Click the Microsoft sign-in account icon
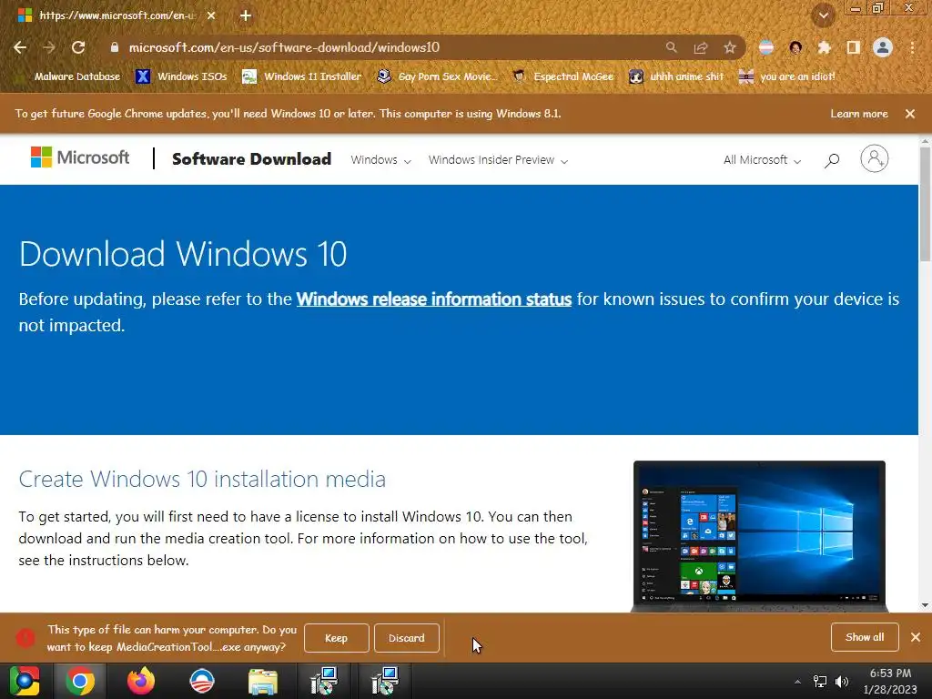The width and height of the screenshot is (932, 699). (875, 158)
